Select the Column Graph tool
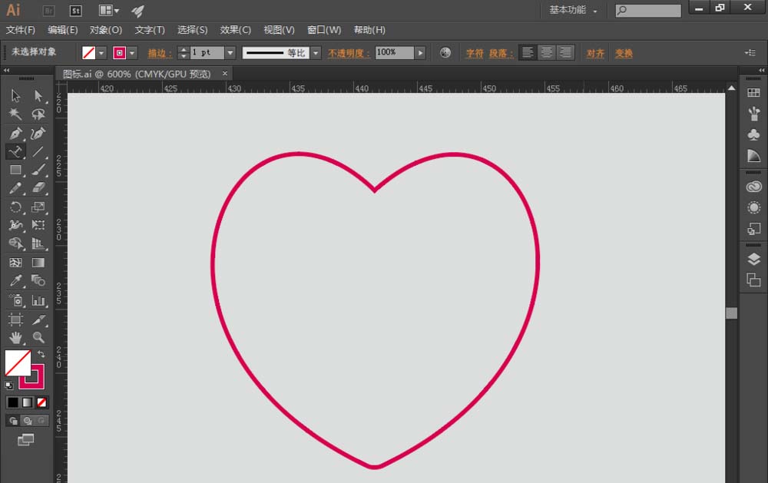Screen dimensions: 768x483 pyautogui.click(x=38, y=299)
